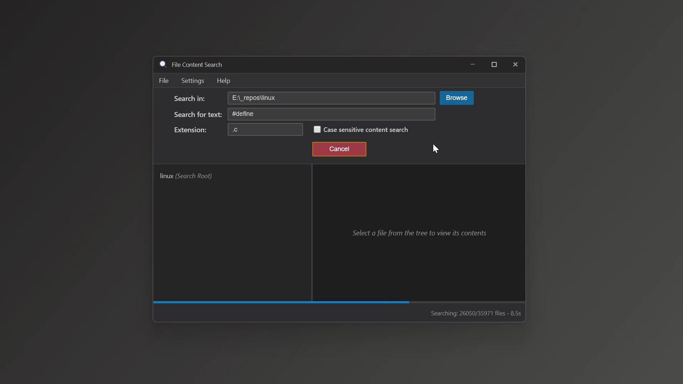The image size is (683, 384).
Task: Click the Searching files status text
Action: click(476, 313)
